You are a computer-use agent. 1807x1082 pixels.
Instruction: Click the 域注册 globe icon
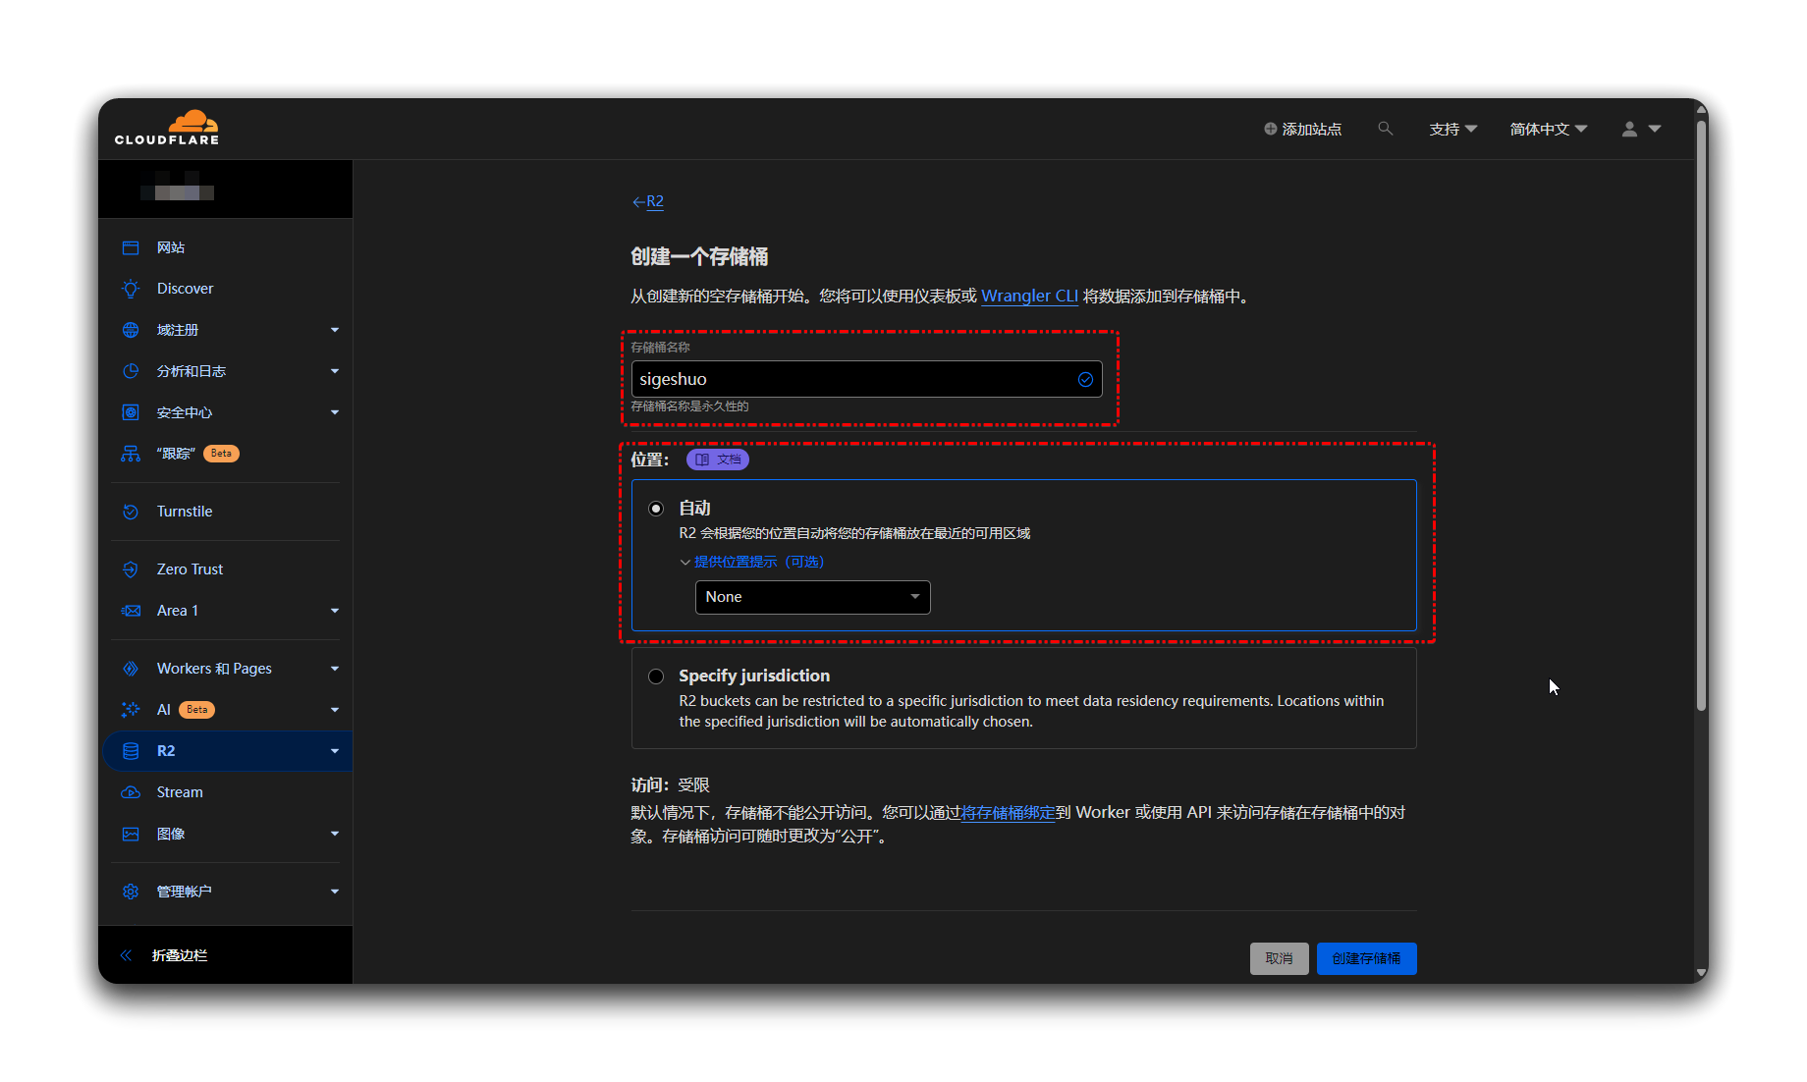pos(131,330)
